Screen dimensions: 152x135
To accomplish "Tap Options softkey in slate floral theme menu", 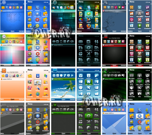I will 130,31.
